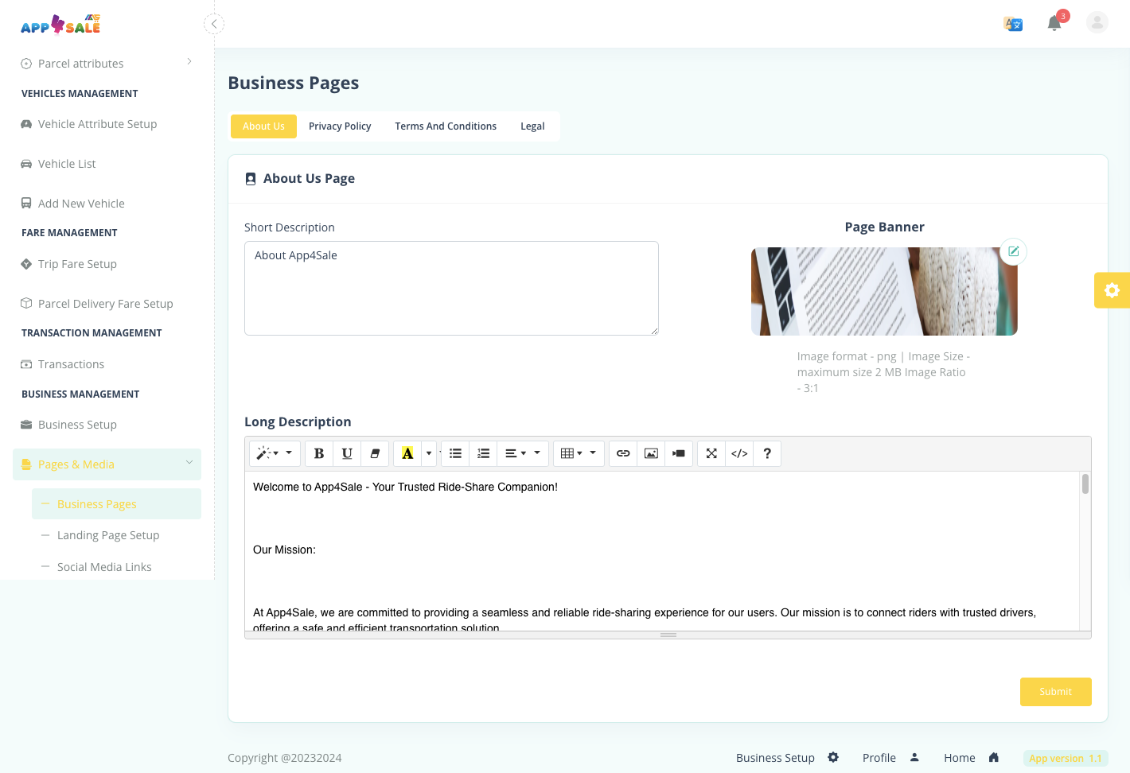Image resolution: width=1130 pixels, height=773 pixels.
Task: Click the eraser remove-format icon
Action: (x=375, y=453)
